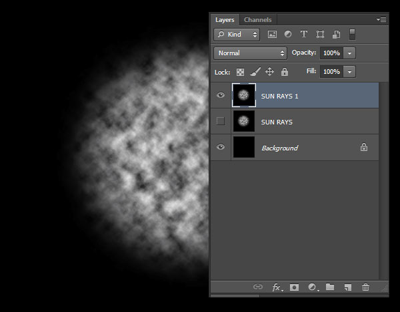Show the hidden SUN RAYS layer
Screen dimensions: 400x312
click(221, 121)
